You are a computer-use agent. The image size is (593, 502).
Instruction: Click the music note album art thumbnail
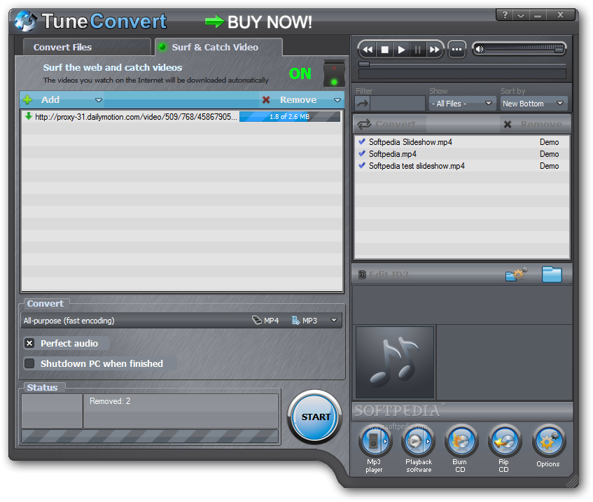pos(395,363)
